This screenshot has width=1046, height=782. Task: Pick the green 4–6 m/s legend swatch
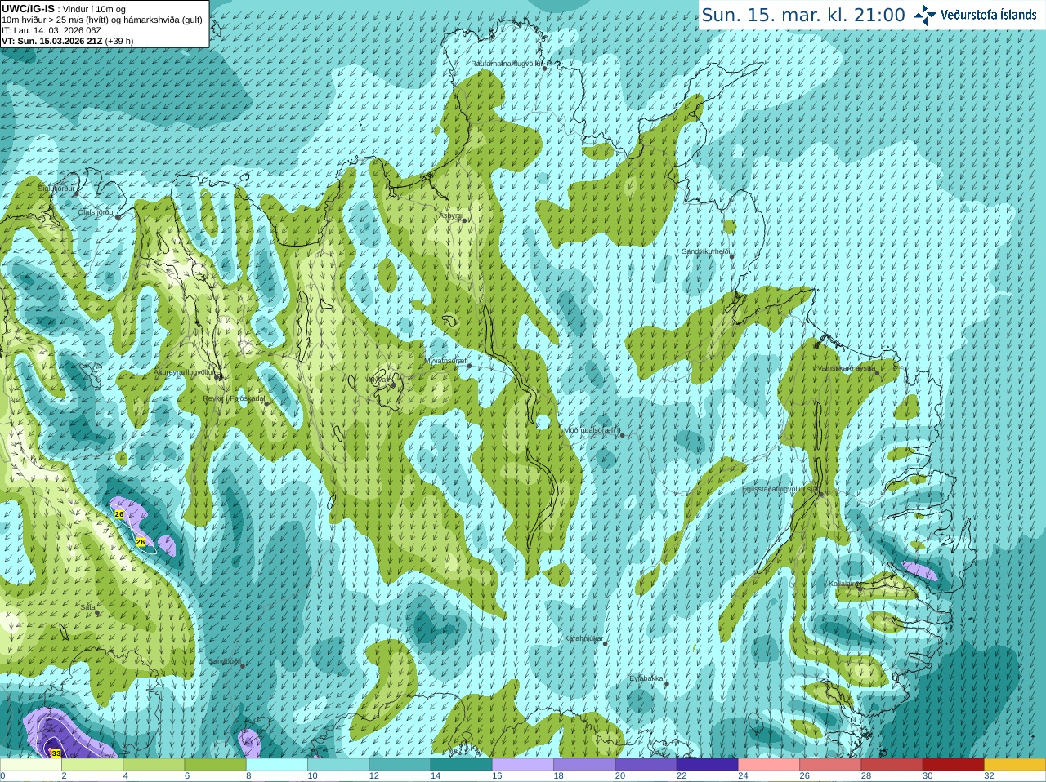click(154, 765)
